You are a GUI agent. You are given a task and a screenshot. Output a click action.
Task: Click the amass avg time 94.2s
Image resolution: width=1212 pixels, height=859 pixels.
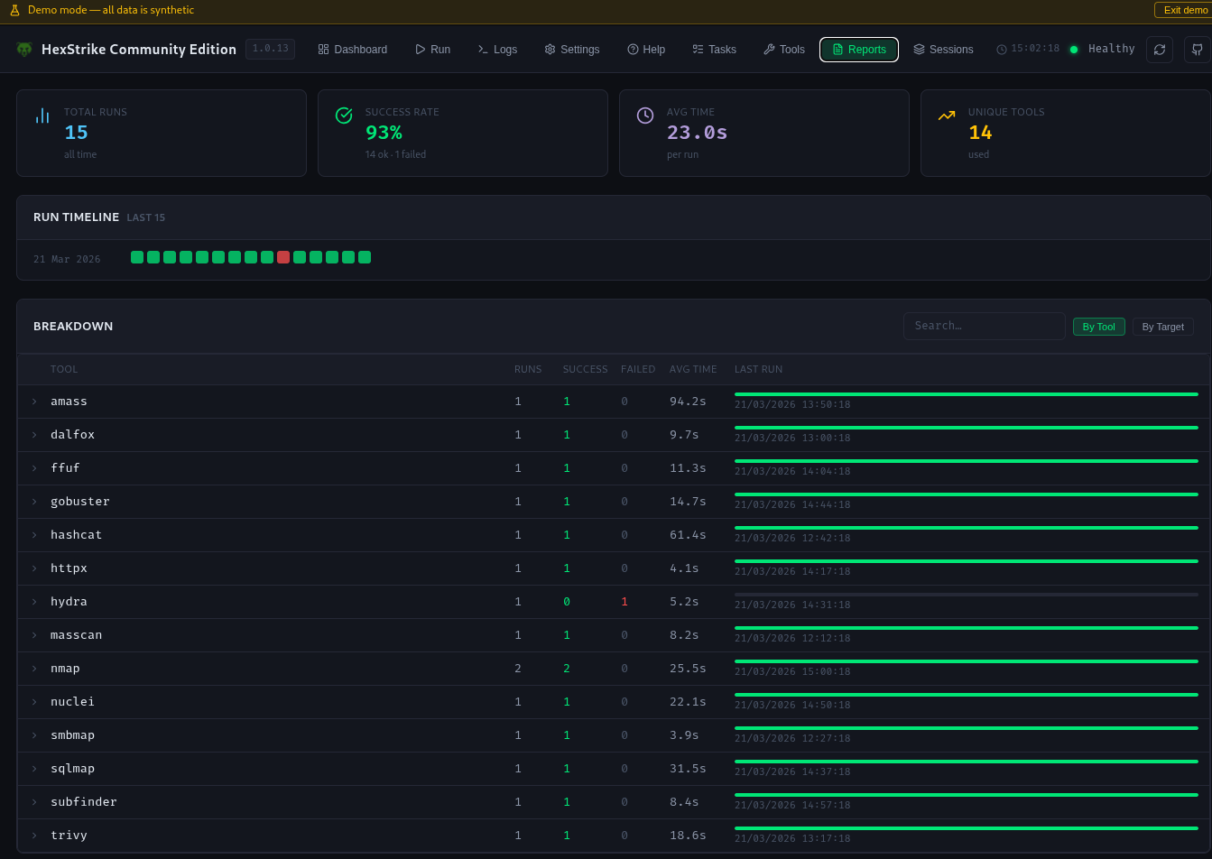pos(688,402)
